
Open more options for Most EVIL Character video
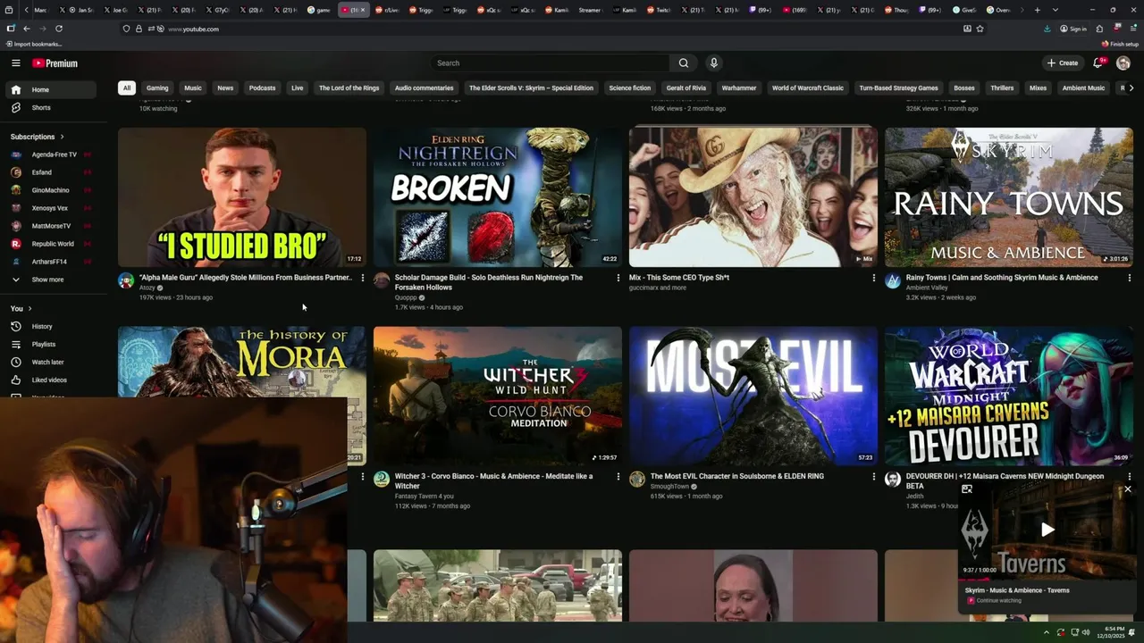click(x=873, y=476)
